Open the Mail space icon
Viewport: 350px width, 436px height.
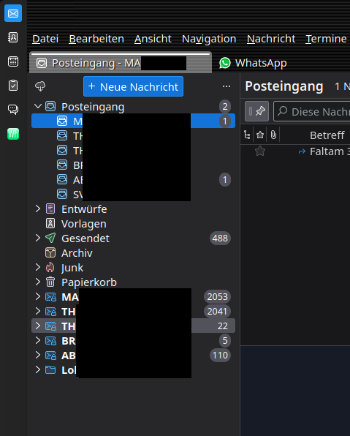pos(13,13)
